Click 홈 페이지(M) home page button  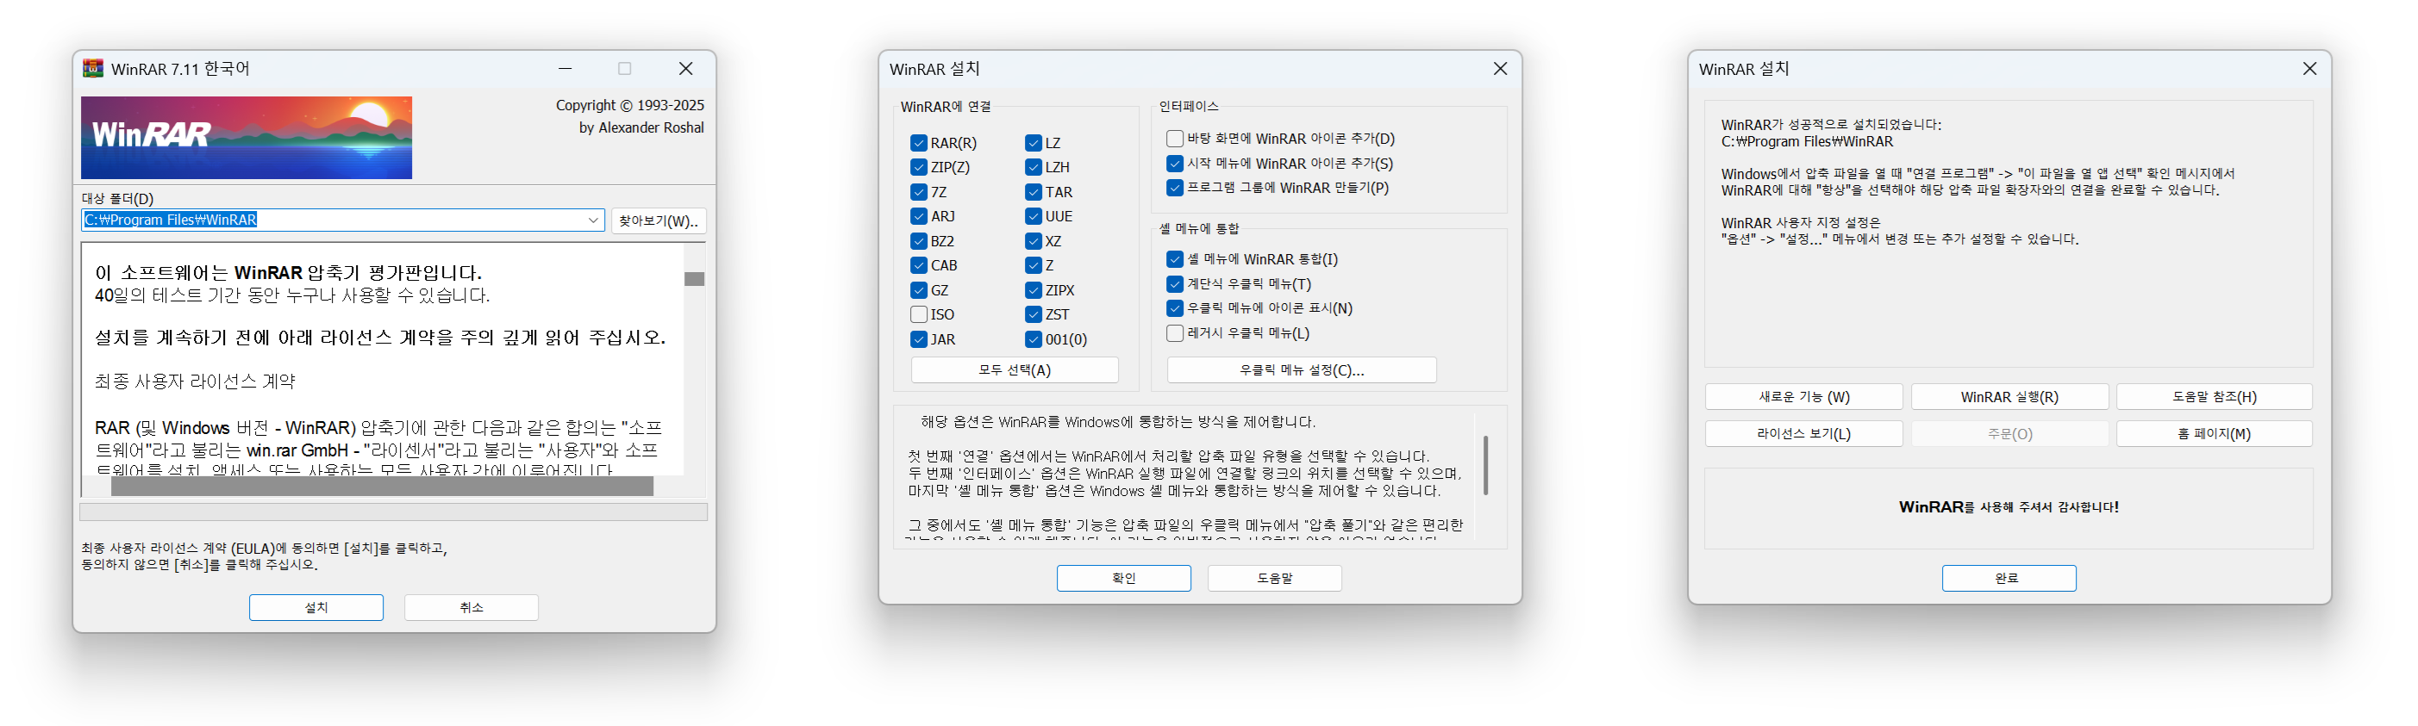(x=2214, y=433)
